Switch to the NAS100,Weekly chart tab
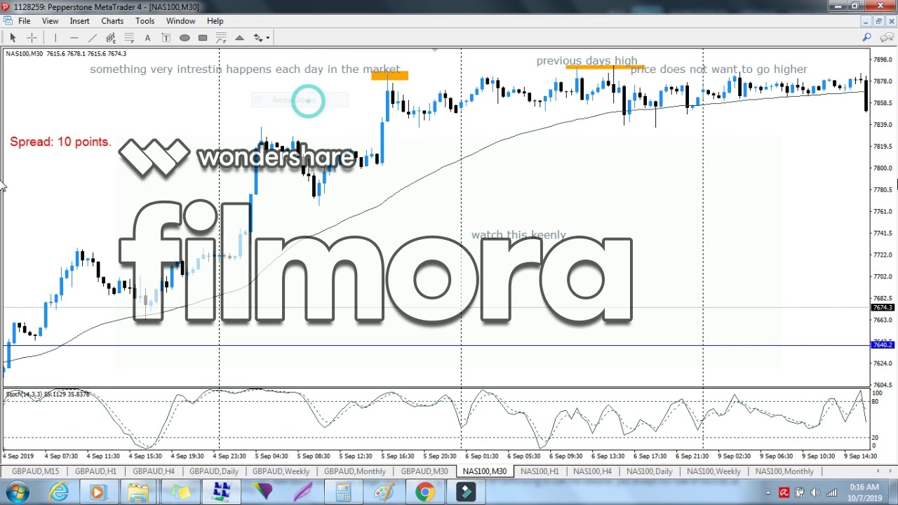 713,471
